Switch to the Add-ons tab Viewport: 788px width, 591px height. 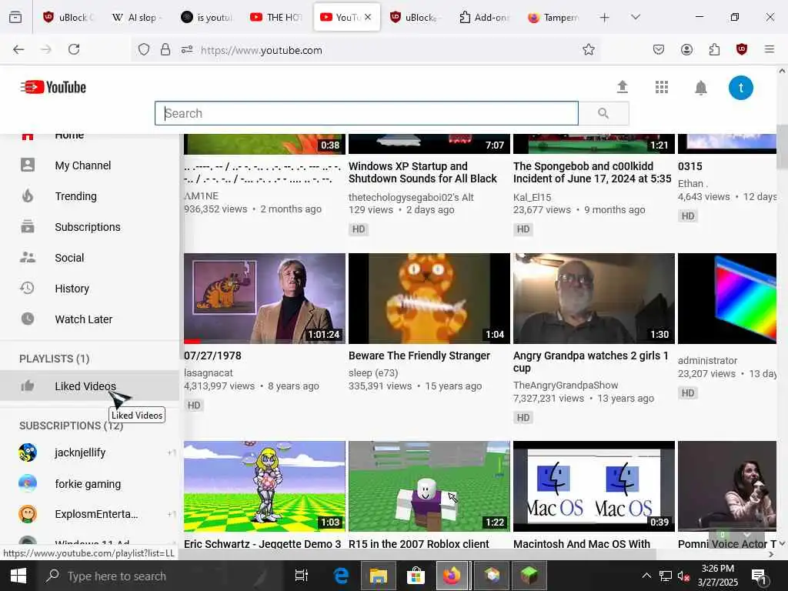[485, 17]
